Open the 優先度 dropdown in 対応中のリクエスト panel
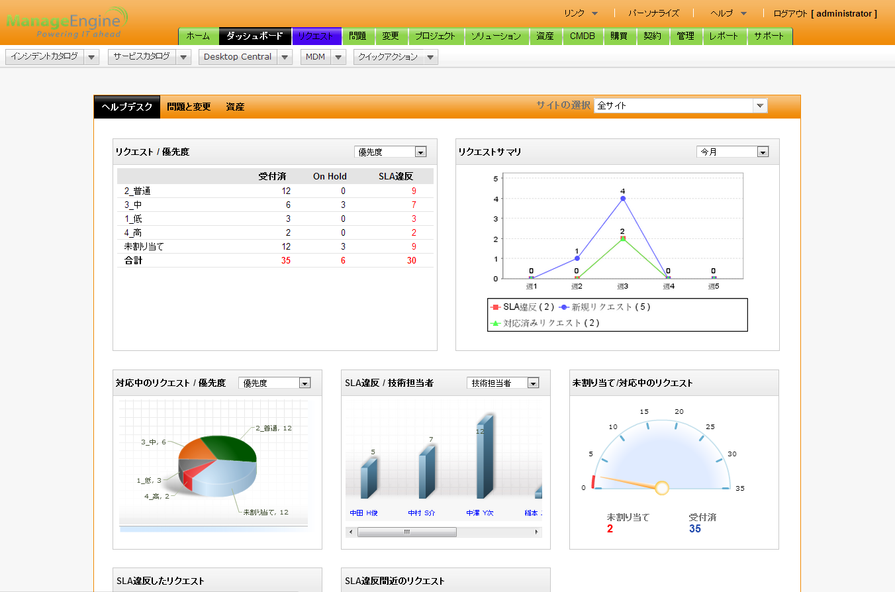This screenshot has height=592, width=895. coord(275,383)
